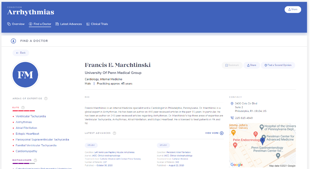
Task: Open Persistent Atrial Fibrillation condition link
Action: (x=179, y=153)
